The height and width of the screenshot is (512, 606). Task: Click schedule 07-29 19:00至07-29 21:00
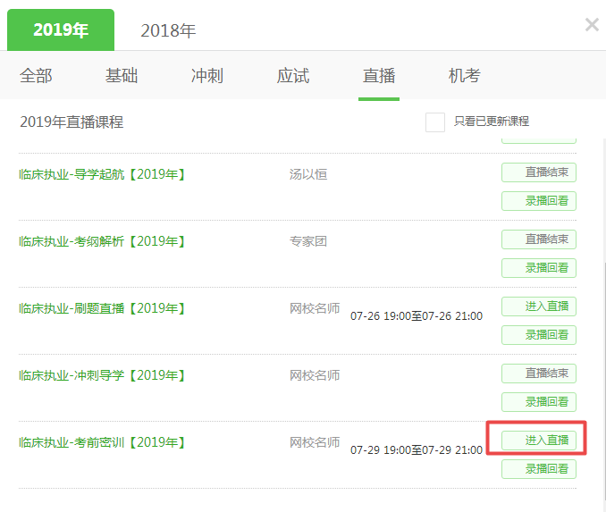point(417,450)
